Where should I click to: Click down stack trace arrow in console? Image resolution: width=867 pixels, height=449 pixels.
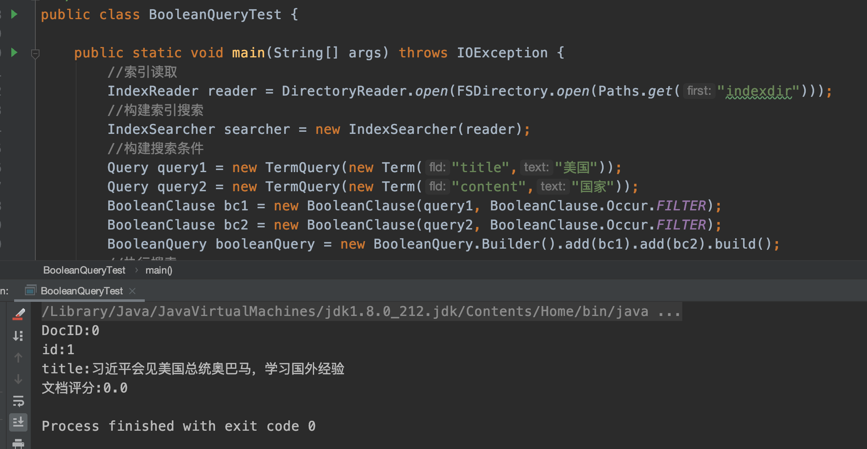(x=18, y=379)
